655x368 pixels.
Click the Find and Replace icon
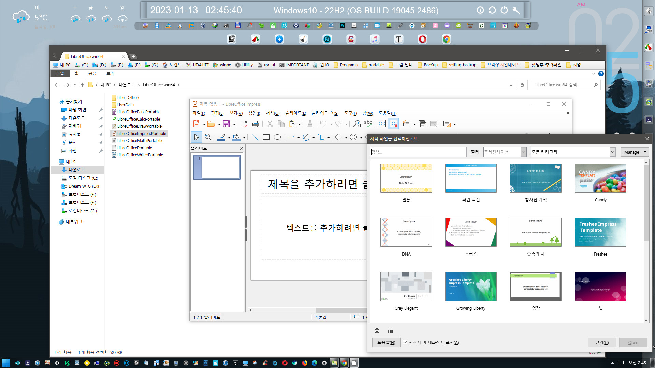click(x=357, y=124)
